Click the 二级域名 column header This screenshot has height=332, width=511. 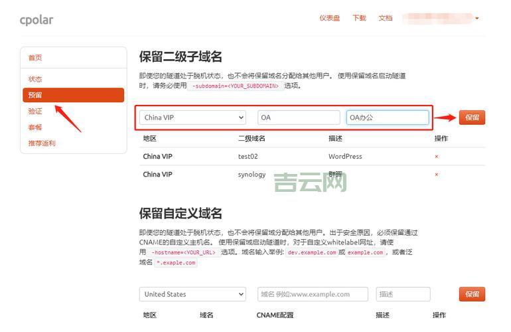(x=252, y=139)
